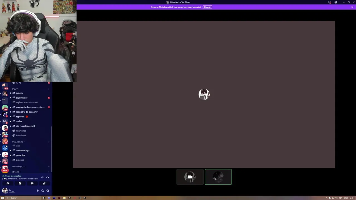Viewport: 356px width, 200px height.
Task: Start an activity with the game controller icon
Action: (32, 183)
